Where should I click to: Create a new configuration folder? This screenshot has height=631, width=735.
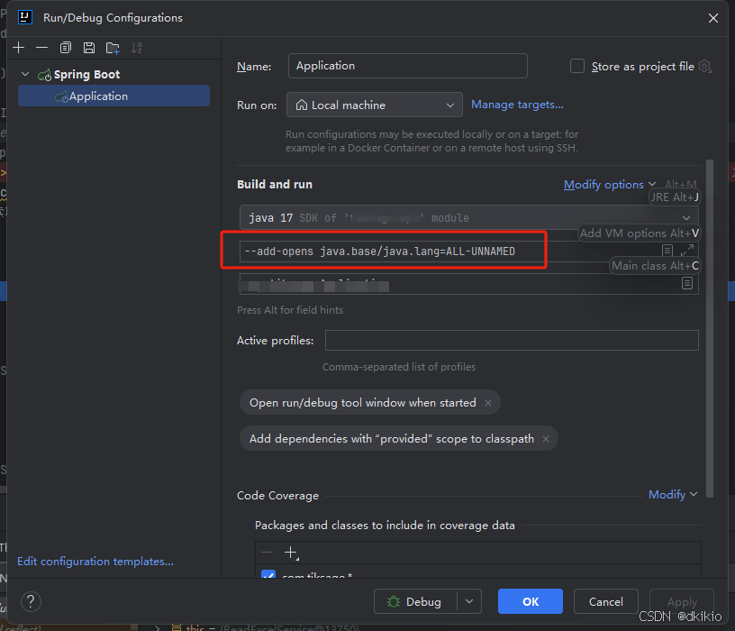[113, 48]
